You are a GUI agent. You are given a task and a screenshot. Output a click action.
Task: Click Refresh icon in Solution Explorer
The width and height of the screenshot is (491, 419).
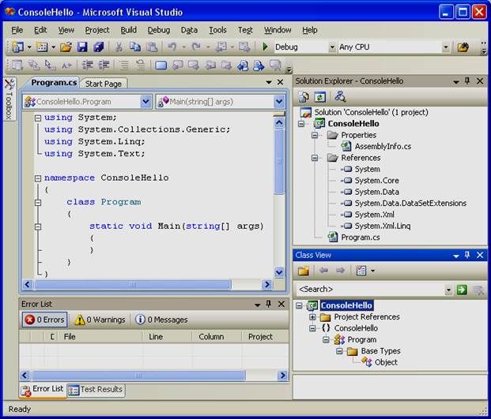click(x=320, y=96)
